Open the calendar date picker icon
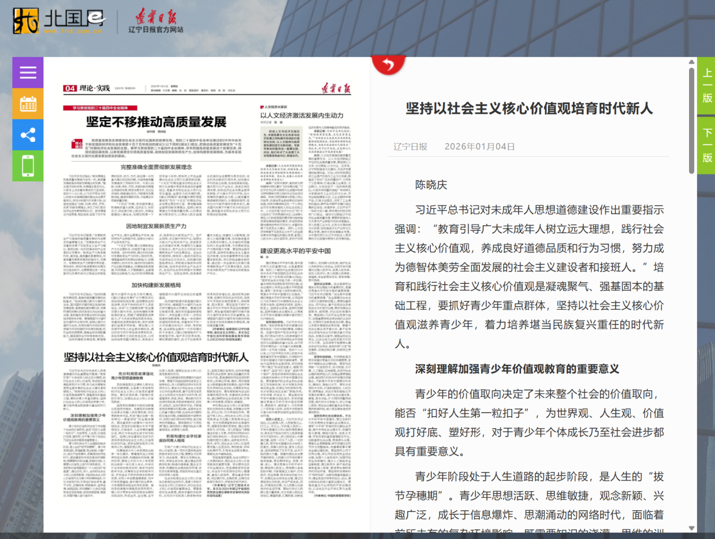Screen dimensions: 715x539 (27, 104)
